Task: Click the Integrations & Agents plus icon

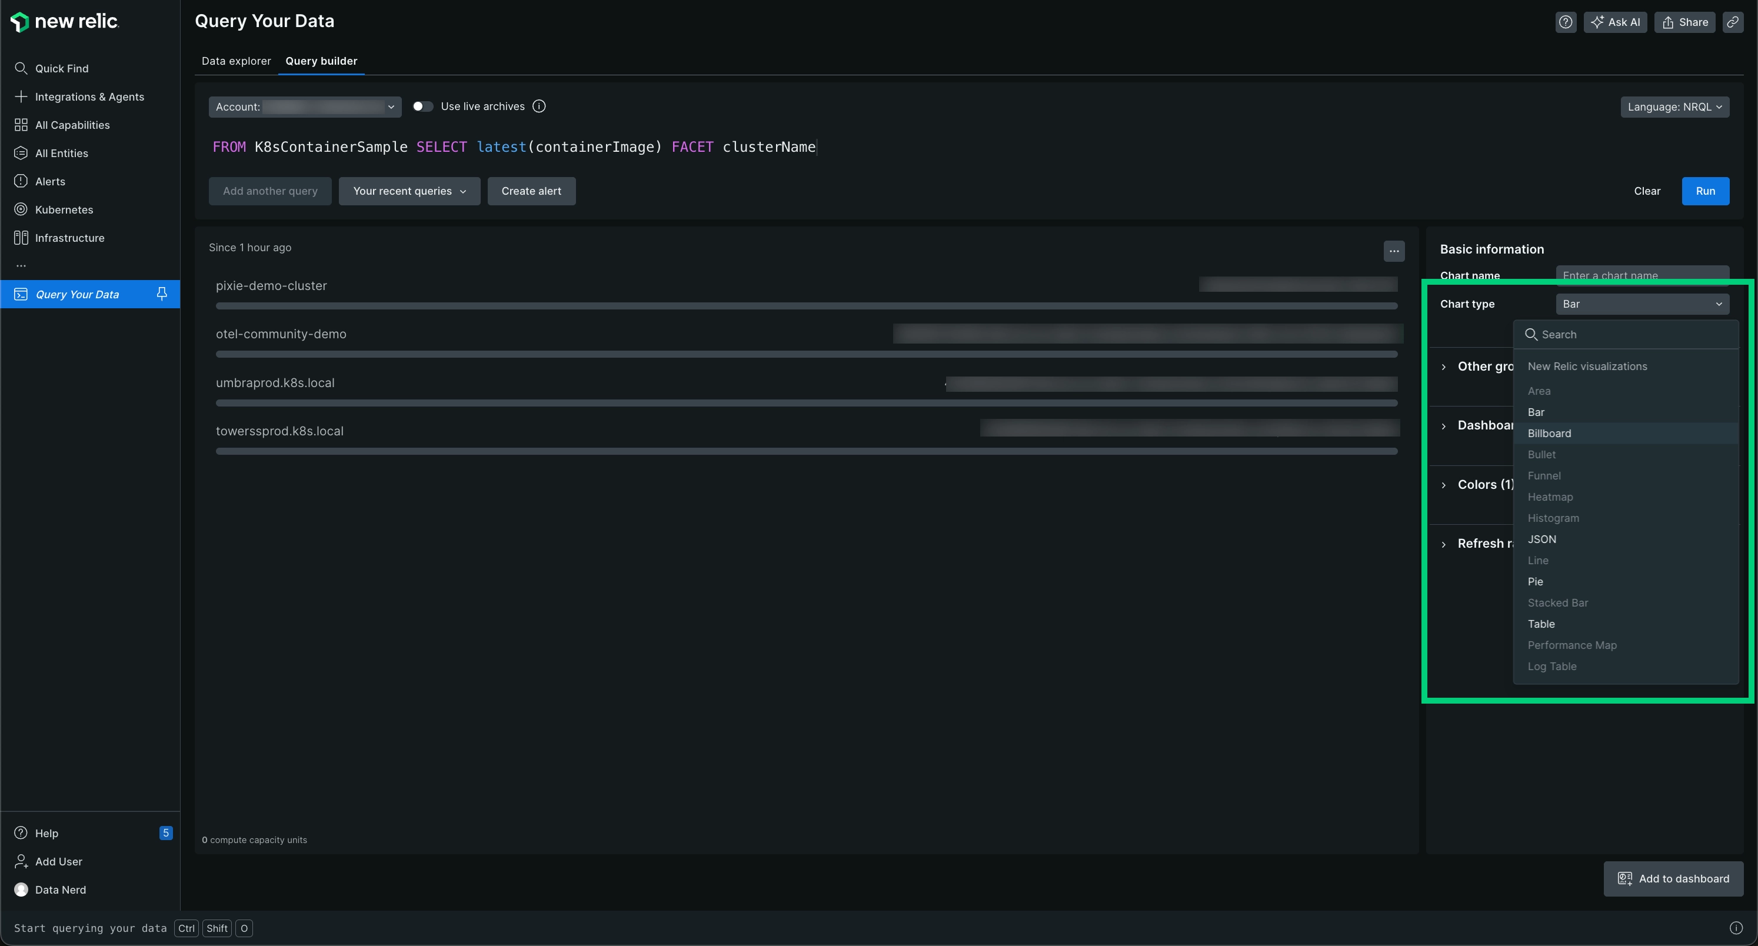Action: click(x=21, y=96)
